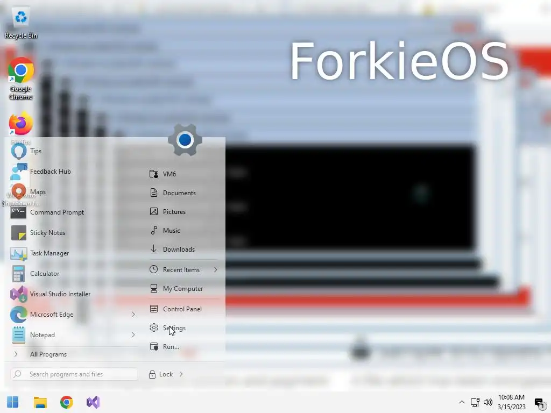Click the Windows Start button
This screenshot has width=551, height=413.
click(13, 402)
